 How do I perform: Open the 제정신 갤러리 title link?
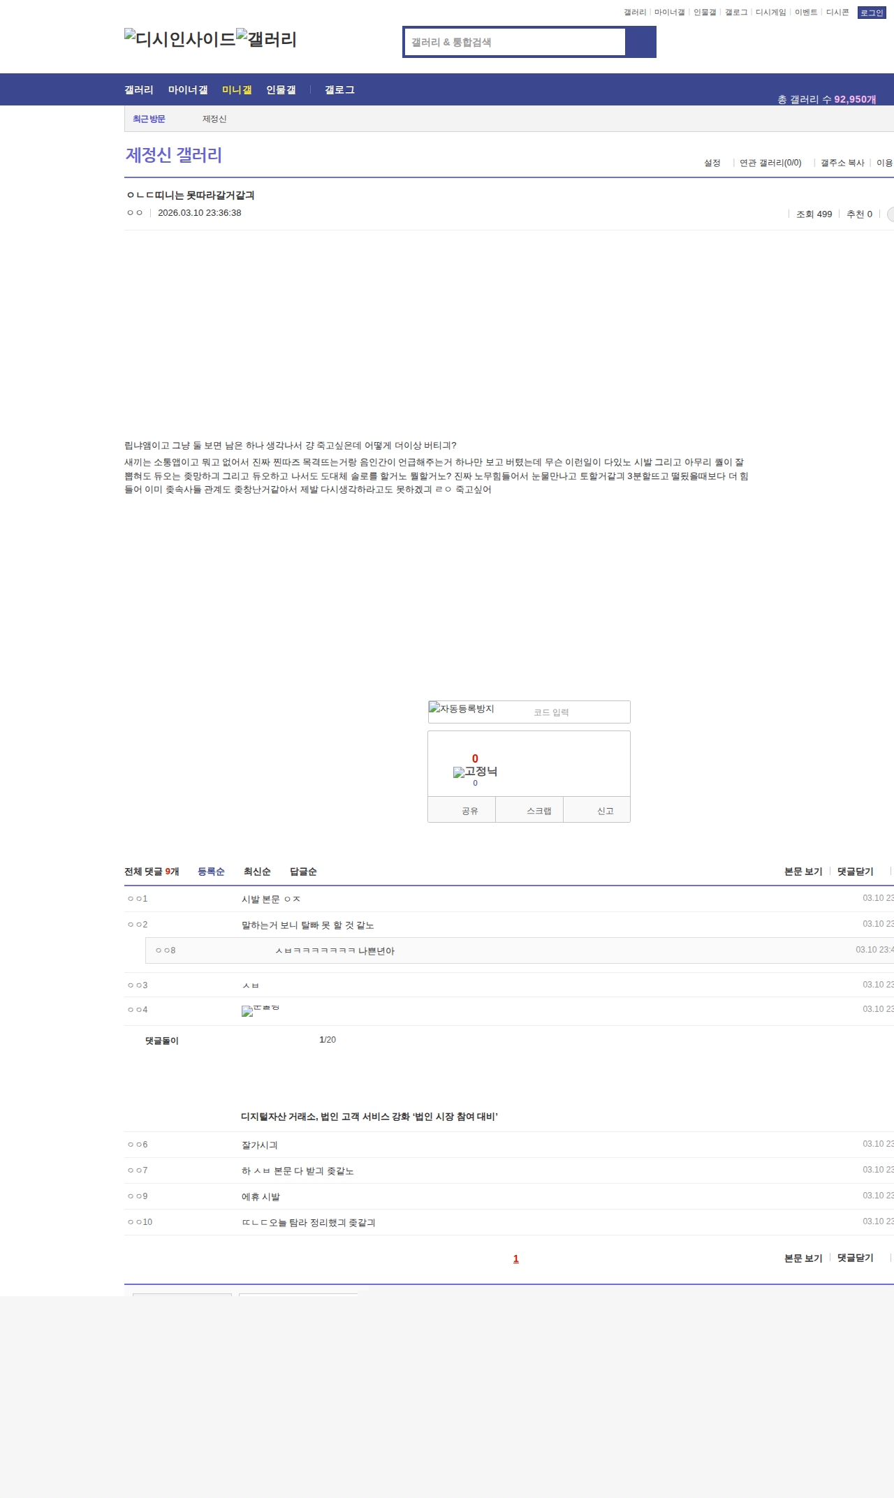click(174, 155)
